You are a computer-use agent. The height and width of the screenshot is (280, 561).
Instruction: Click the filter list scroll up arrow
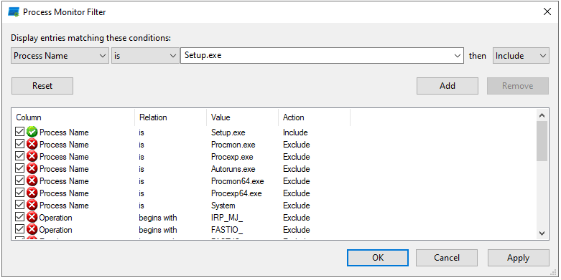click(542, 115)
